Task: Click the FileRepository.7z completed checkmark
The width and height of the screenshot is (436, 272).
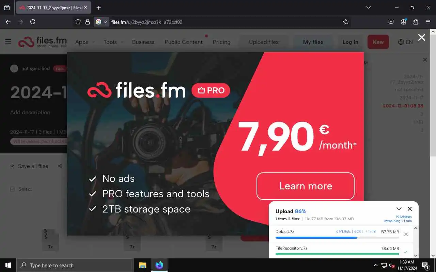Action: (x=405, y=252)
